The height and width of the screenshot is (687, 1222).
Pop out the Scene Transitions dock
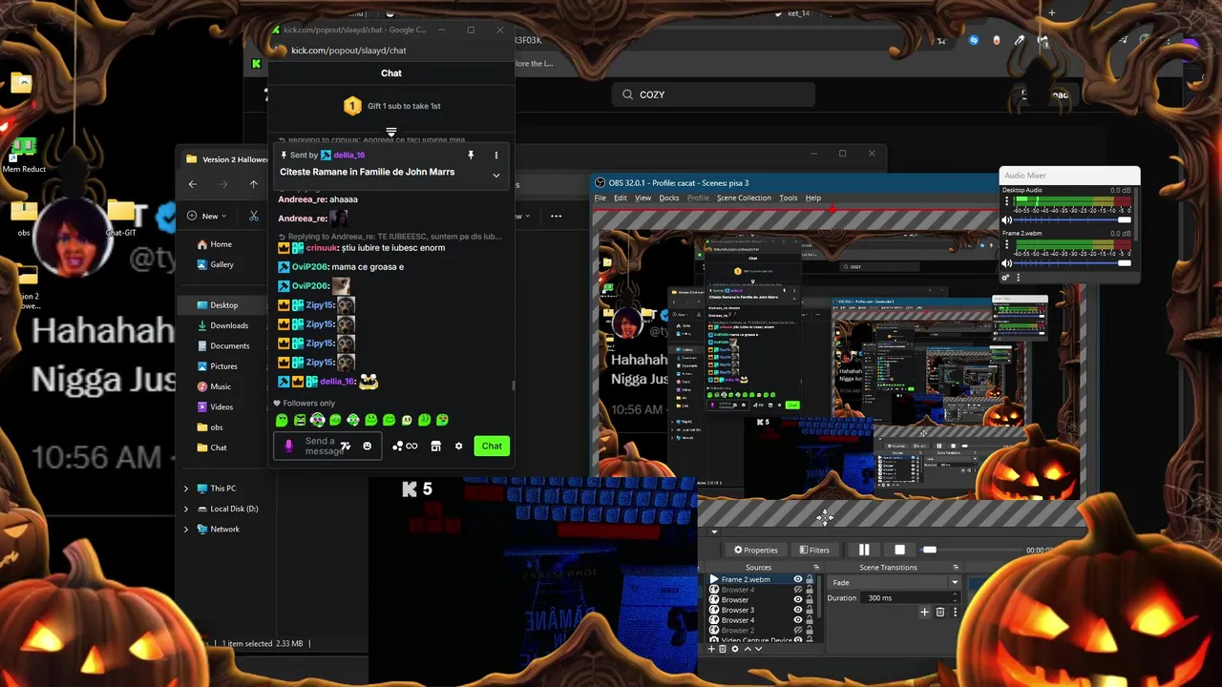[956, 568]
